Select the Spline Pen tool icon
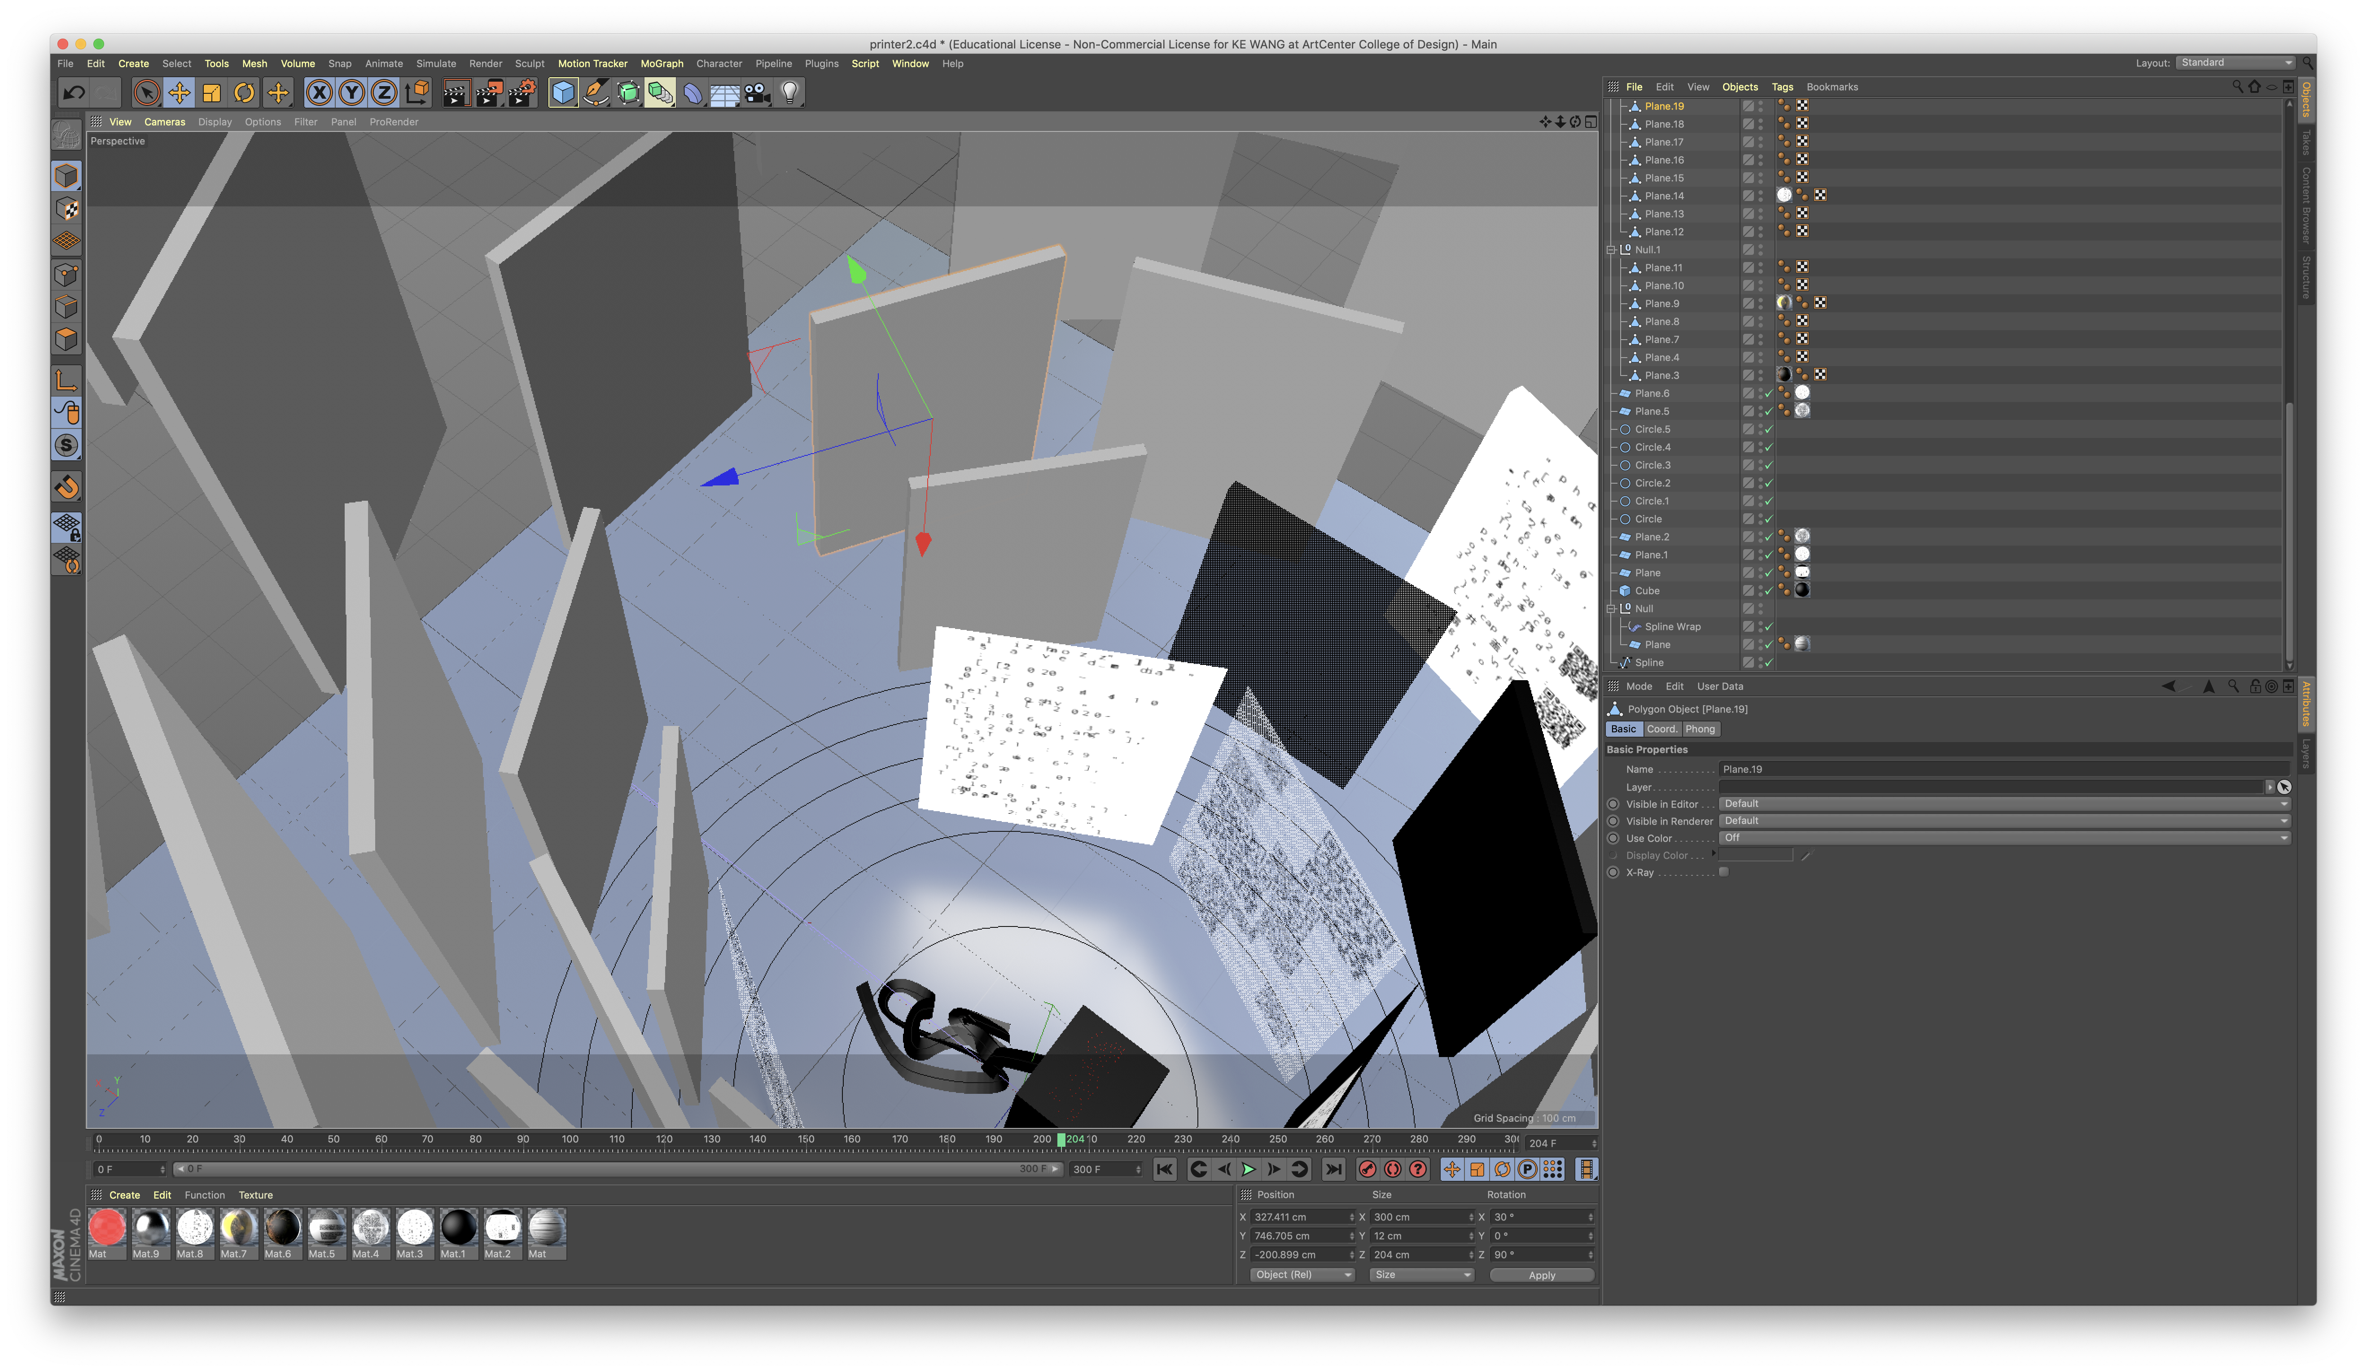Image resolution: width=2367 pixels, height=1372 pixels. point(596,92)
